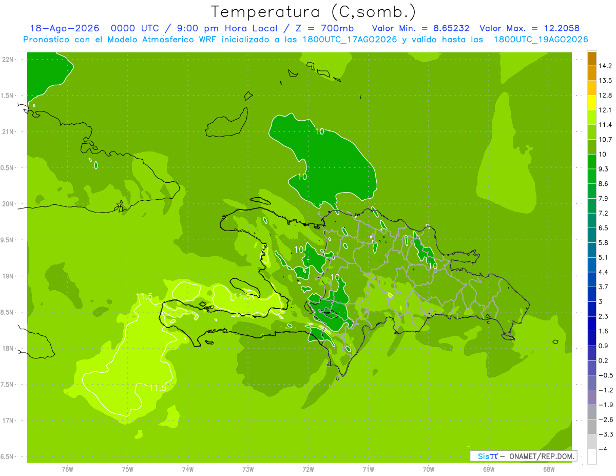Click the 8.6 color scale value

click(604, 184)
